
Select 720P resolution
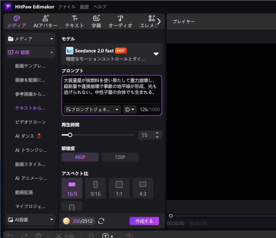(x=120, y=157)
